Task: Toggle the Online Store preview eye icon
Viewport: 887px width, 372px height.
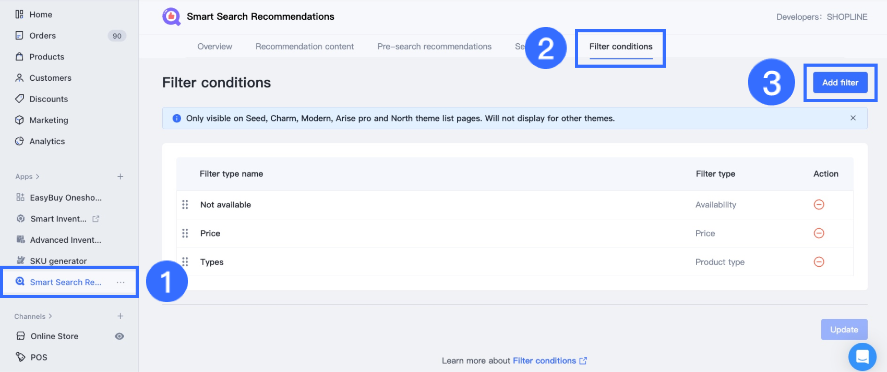Action: [119, 336]
